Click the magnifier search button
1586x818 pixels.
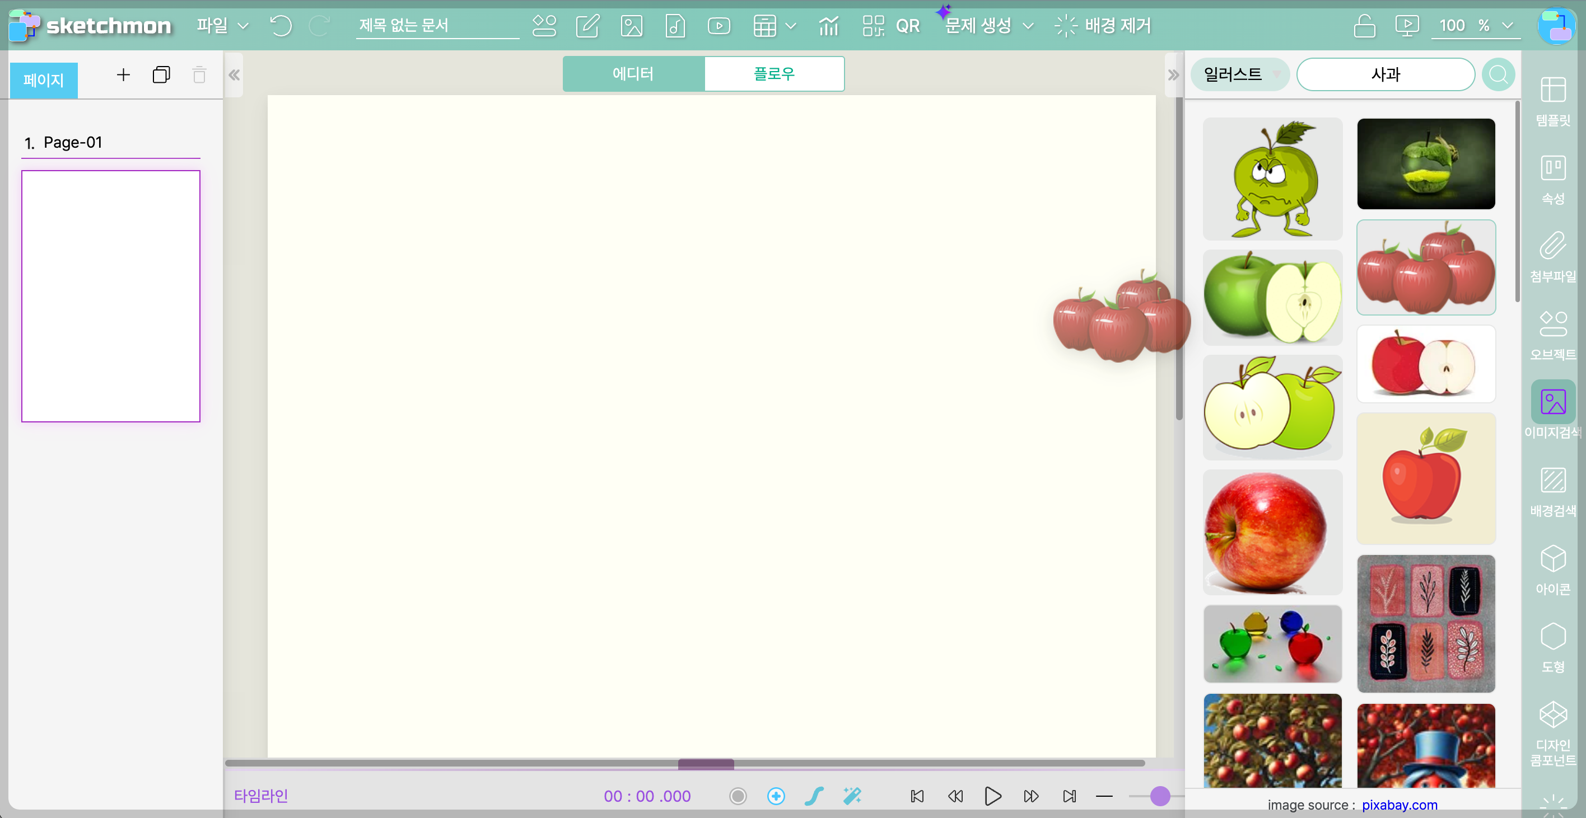tap(1498, 75)
